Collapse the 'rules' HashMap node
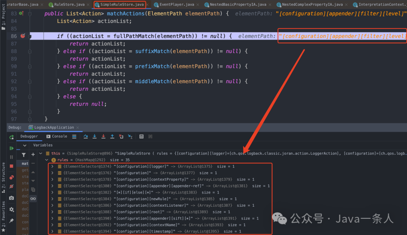This screenshot has width=407, height=235. [47, 160]
